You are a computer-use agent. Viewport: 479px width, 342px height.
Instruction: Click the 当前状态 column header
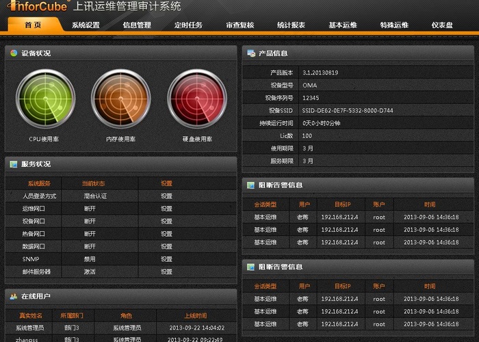coord(94,183)
